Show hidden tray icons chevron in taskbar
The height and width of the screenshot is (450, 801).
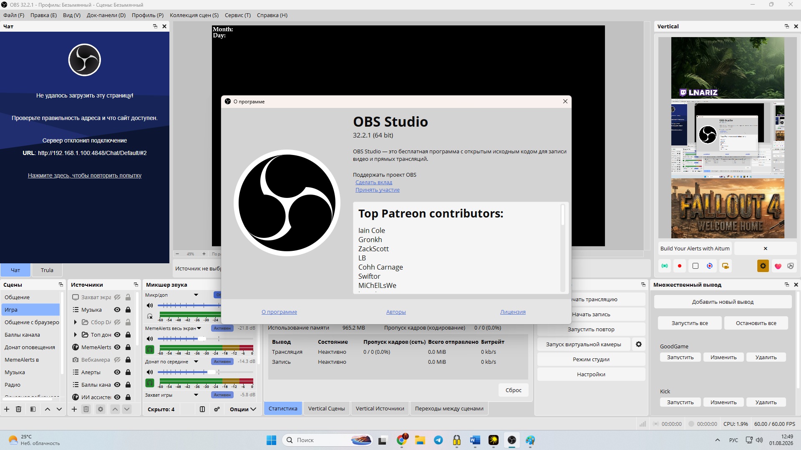pos(718,440)
